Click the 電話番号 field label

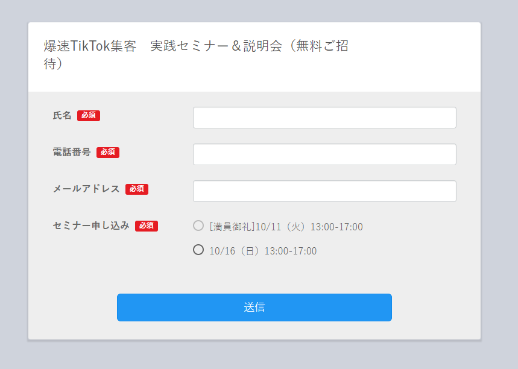72,152
